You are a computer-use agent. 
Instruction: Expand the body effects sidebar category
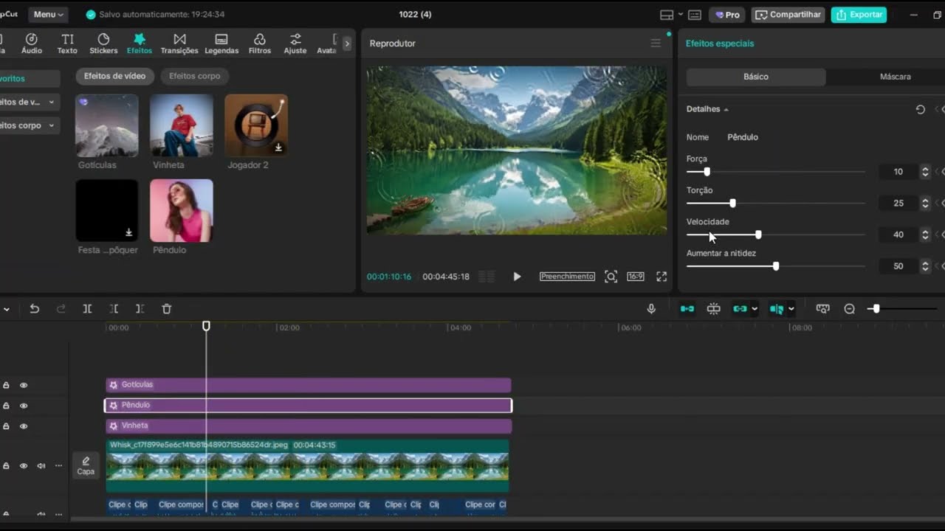[28, 125]
